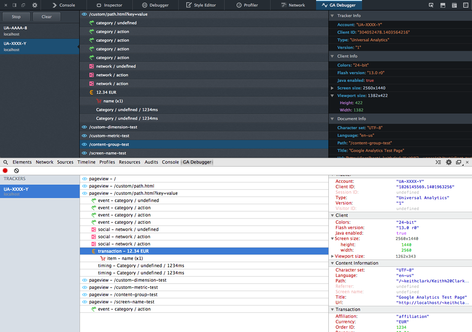Open Firefox devtools settings gear

point(35,5)
